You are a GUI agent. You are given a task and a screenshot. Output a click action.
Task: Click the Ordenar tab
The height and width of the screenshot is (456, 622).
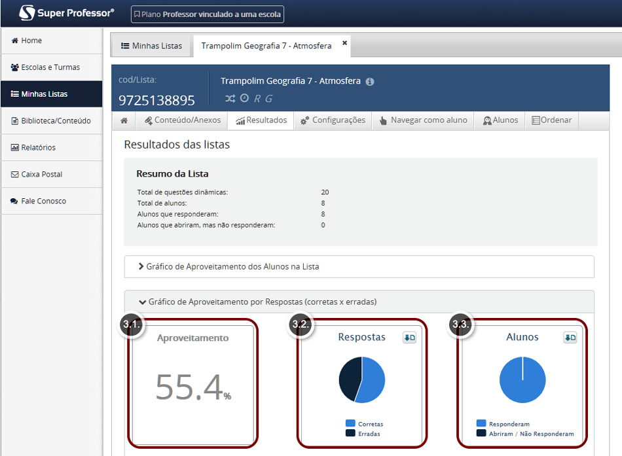coord(551,120)
